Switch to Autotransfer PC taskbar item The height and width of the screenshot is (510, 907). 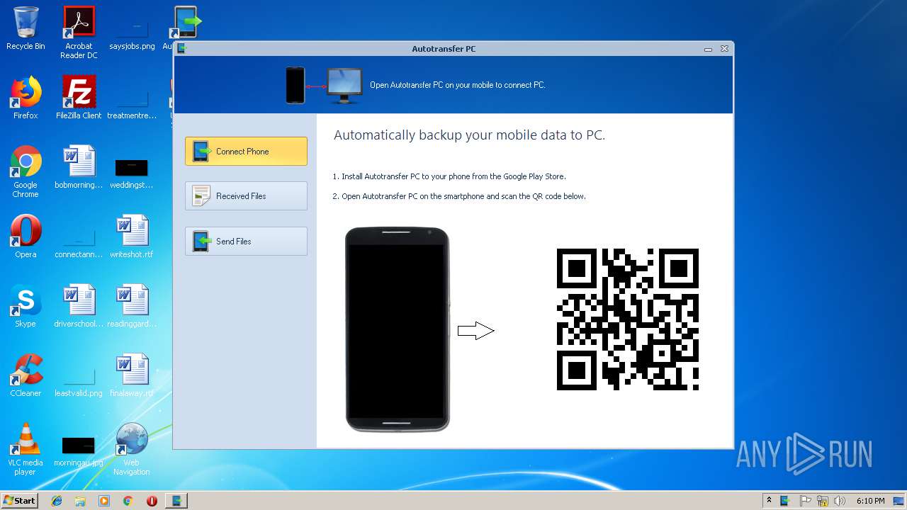176,501
